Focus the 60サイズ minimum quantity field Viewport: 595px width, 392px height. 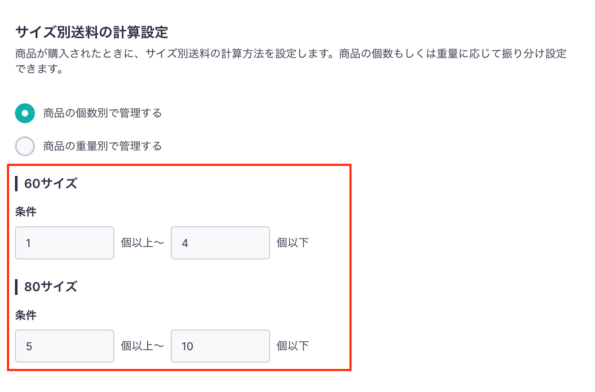64,243
